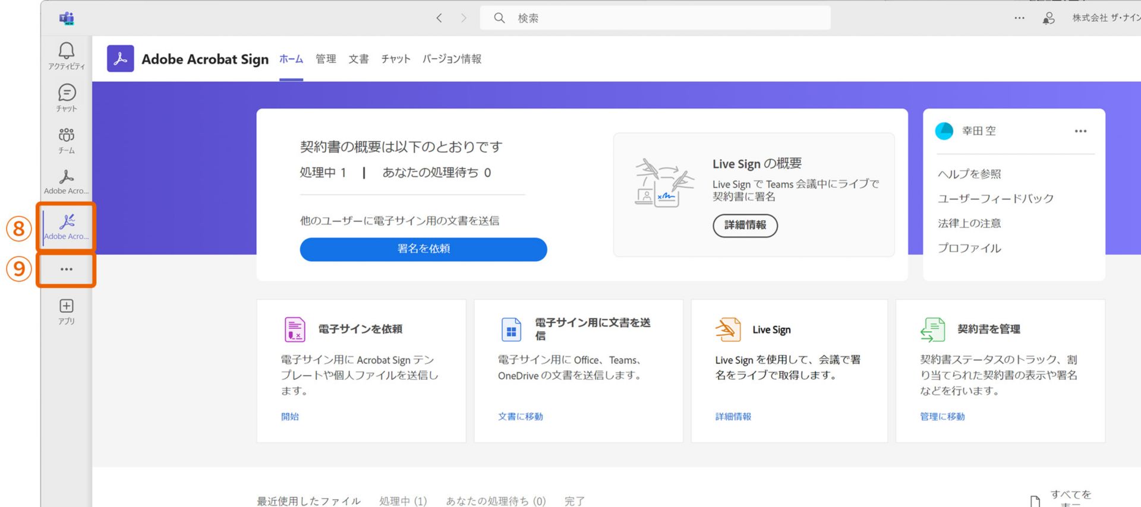The width and height of the screenshot is (1141, 507).
Task: Switch to the 管理 tab
Action: click(326, 59)
